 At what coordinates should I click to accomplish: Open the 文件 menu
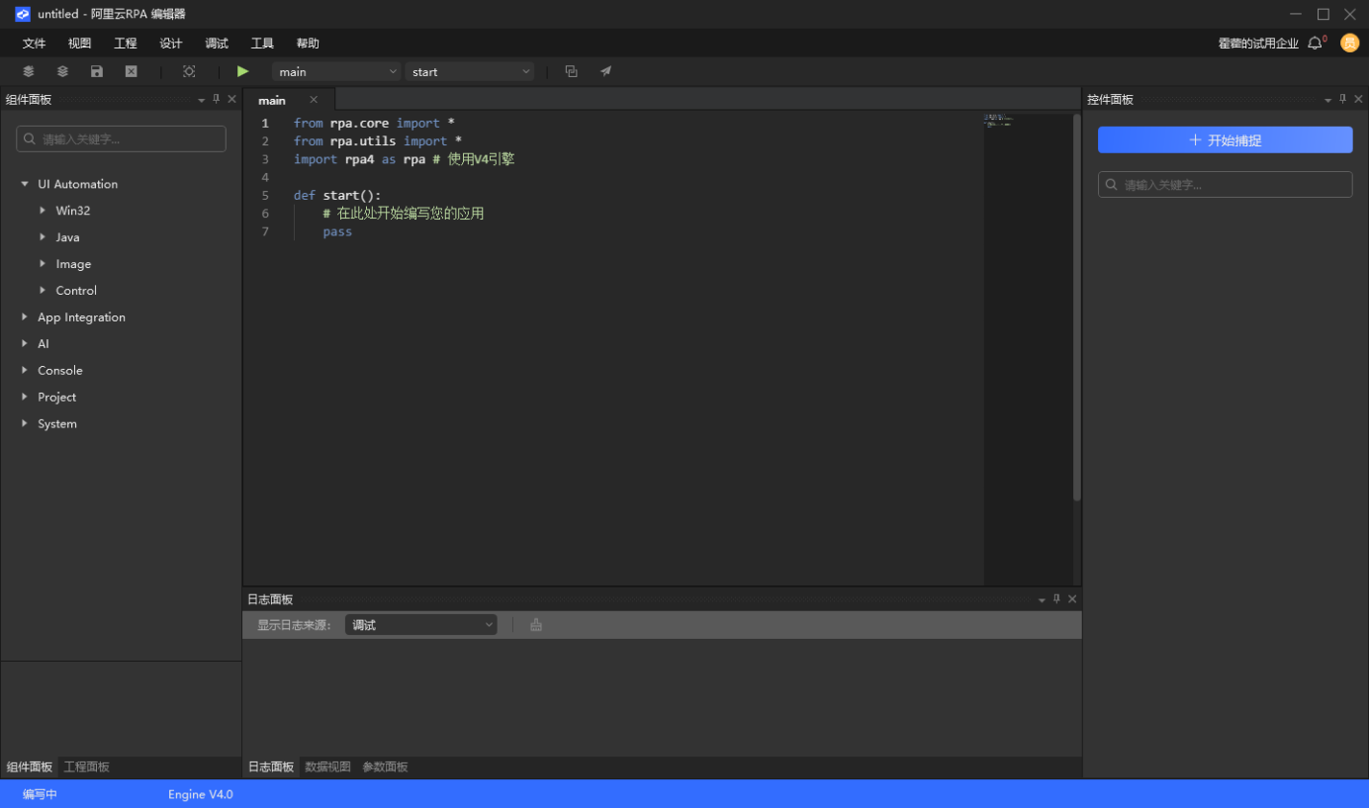[35, 44]
